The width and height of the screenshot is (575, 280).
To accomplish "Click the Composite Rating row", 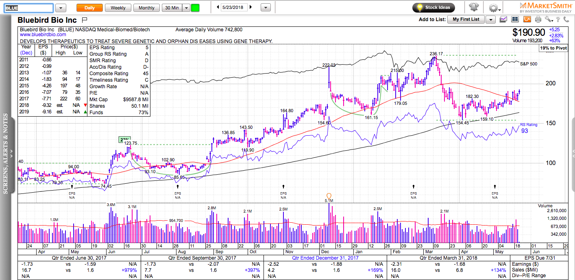I will [119, 74].
